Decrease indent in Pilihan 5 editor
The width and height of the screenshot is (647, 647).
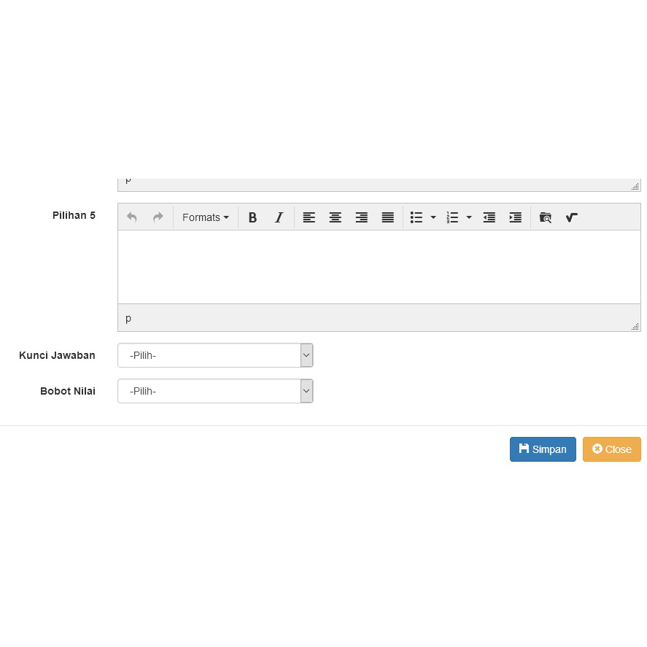point(489,217)
